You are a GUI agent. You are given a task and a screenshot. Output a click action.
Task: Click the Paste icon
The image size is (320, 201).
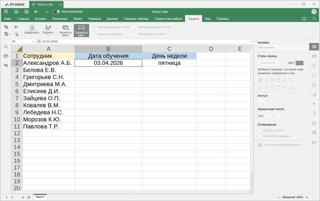point(6,34)
